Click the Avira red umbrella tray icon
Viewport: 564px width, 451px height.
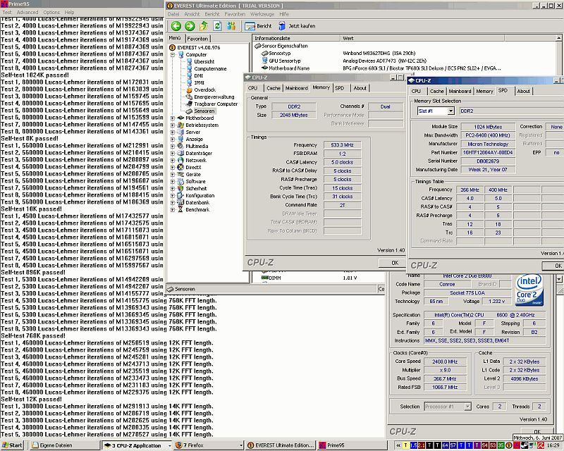[x=541, y=445]
